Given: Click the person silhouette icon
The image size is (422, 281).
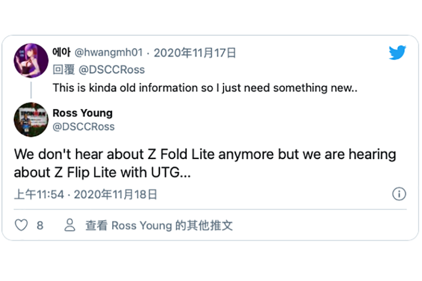Looking at the screenshot, I should point(69,226).
